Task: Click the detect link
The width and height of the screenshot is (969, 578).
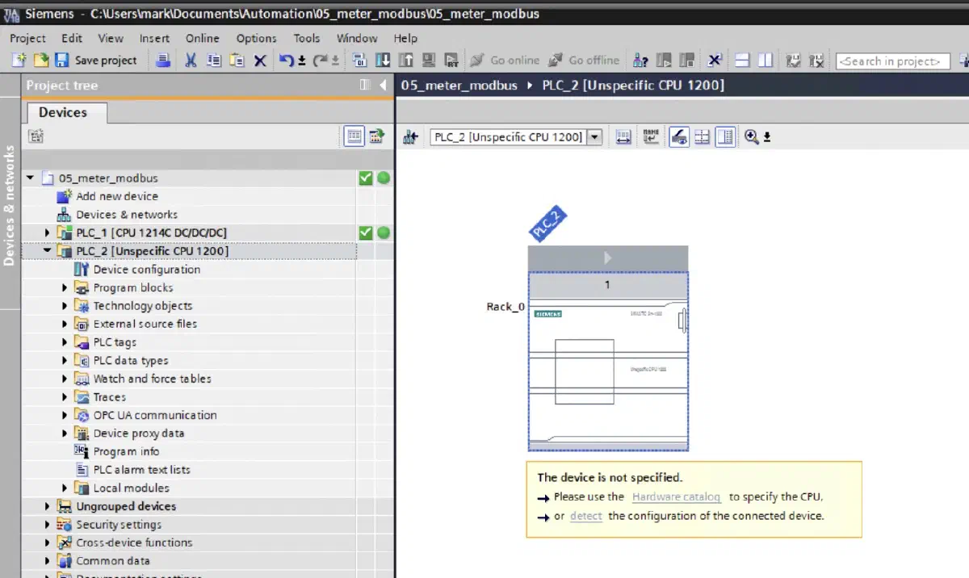Action: tap(586, 516)
